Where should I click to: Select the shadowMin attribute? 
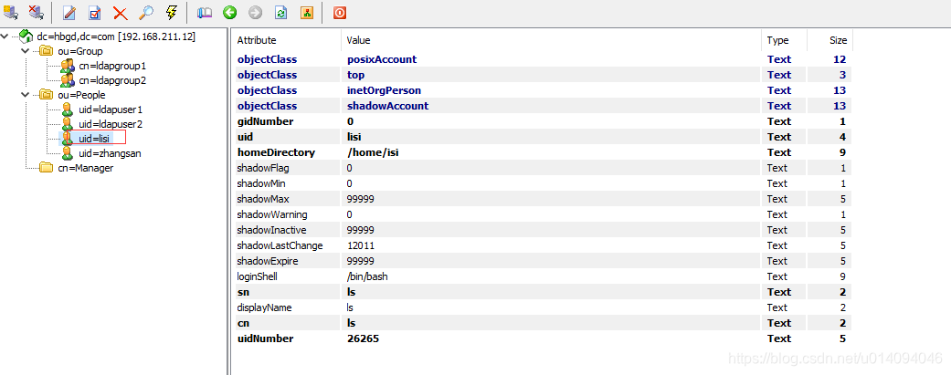coord(260,183)
